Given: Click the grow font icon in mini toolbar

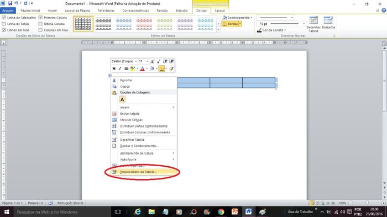Looking at the screenshot, I should coord(152,61).
